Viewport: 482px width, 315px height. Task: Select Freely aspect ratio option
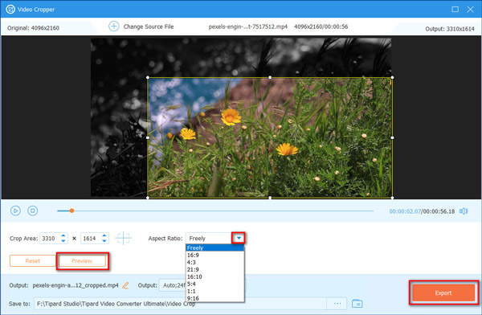(x=214, y=247)
